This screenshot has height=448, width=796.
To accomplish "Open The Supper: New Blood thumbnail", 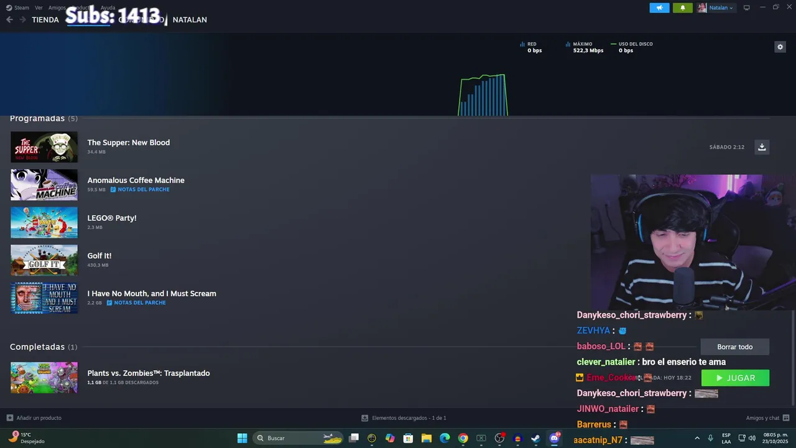I will tap(44, 147).
